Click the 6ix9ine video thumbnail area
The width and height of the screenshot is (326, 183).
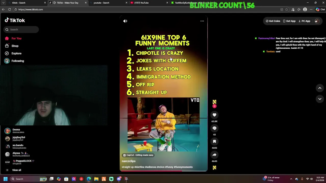[x=163, y=125]
